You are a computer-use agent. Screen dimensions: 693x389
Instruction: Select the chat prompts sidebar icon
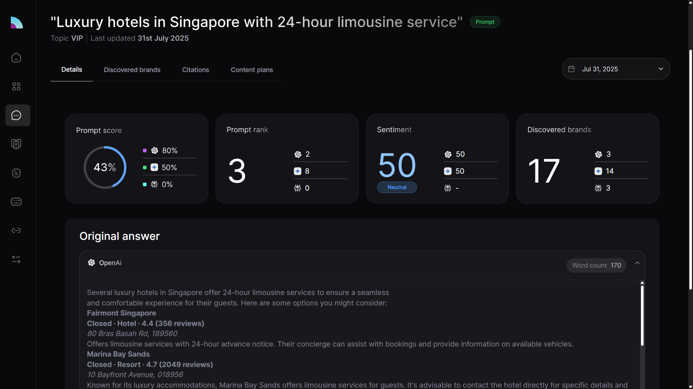click(16, 115)
